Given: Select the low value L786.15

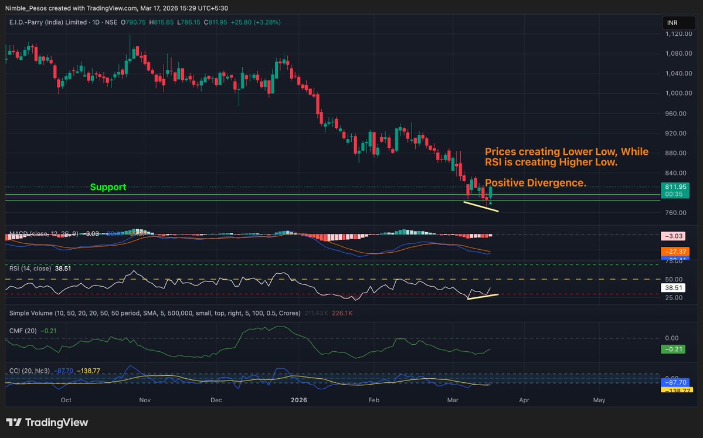Looking at the screenshot, I should pos(189,22).
